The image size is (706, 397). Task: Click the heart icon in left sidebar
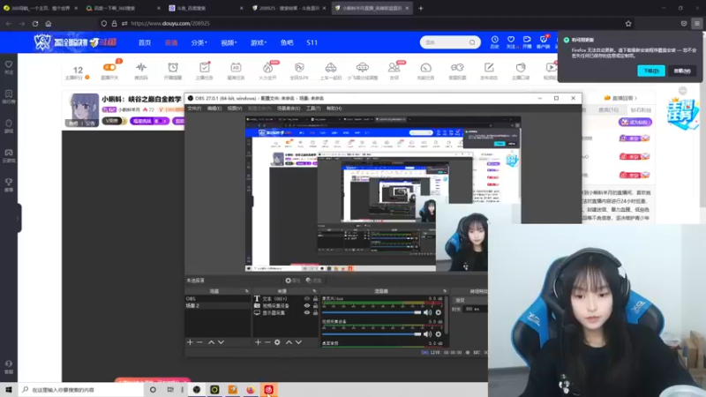[x=9, y=64]
